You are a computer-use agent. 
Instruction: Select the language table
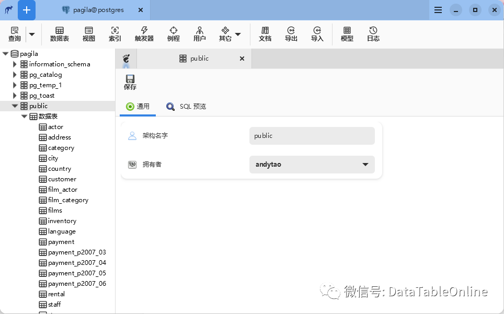pos(62,231)
